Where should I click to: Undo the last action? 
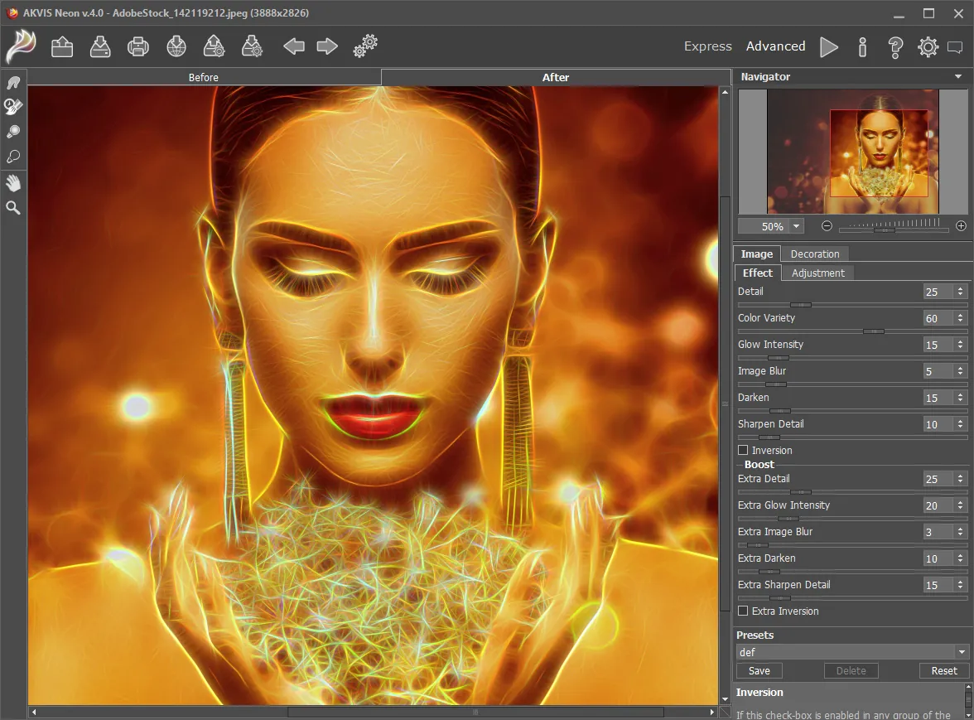(x=293, y=46)
